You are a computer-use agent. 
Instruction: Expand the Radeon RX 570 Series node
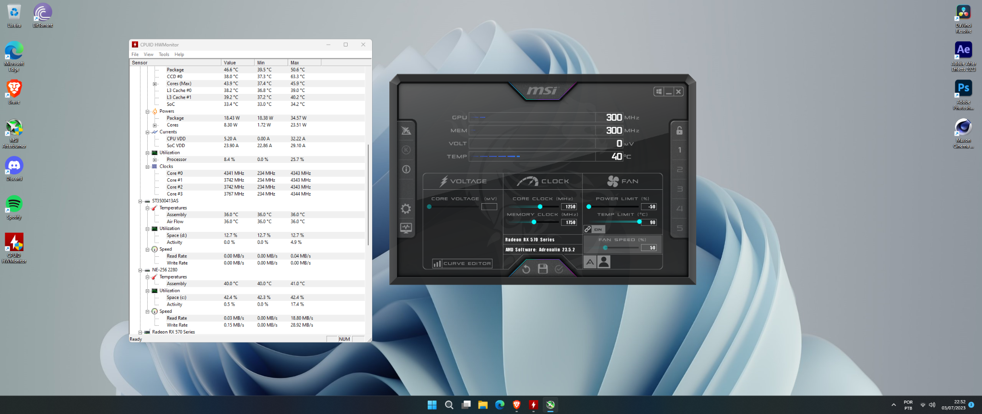[140, 332]
